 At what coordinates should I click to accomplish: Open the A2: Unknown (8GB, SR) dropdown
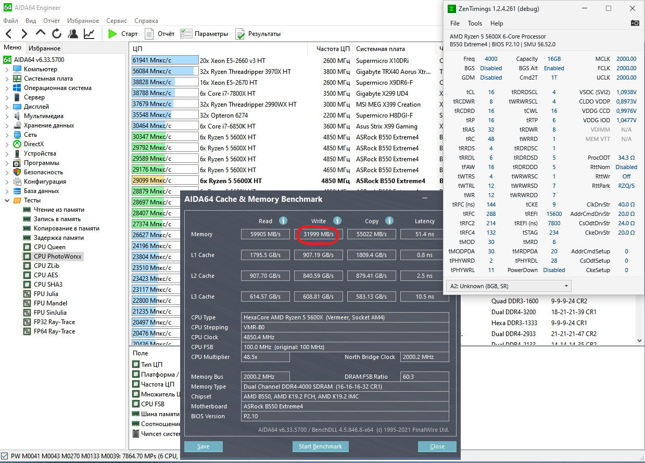coord(508,286)
